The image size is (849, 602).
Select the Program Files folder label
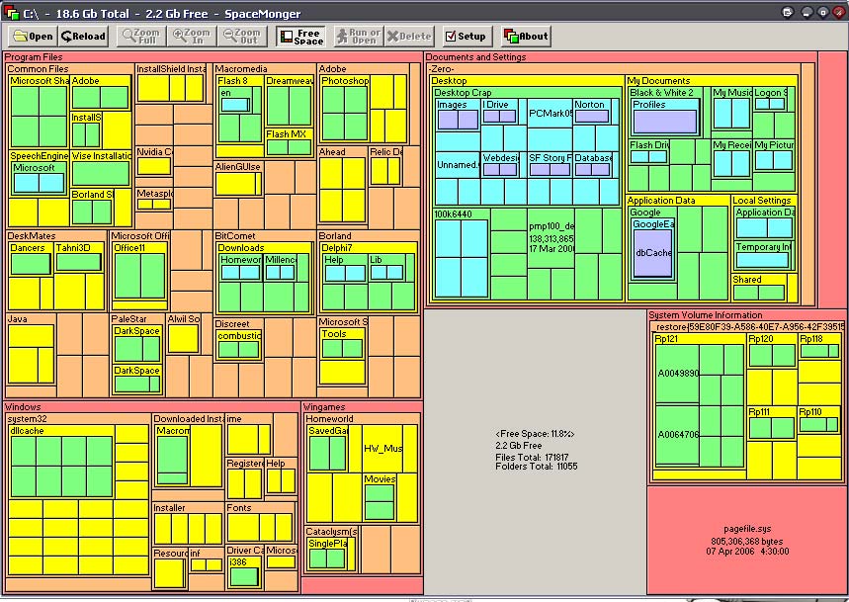tap(34, 57)
